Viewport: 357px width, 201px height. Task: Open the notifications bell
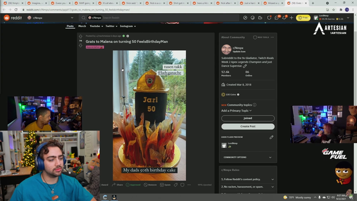pos(284,18)
